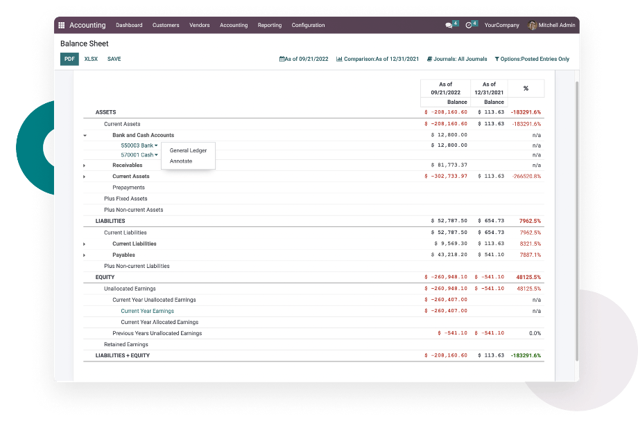
Task: Open the apps grid menu icon
Action: click(x=62, y=26)
